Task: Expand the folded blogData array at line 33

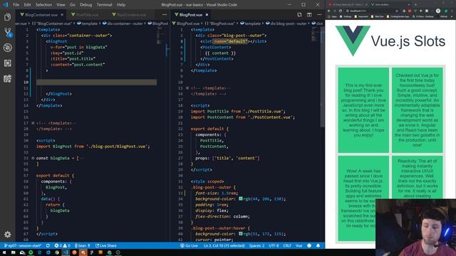Action: (x=33, y=158)
